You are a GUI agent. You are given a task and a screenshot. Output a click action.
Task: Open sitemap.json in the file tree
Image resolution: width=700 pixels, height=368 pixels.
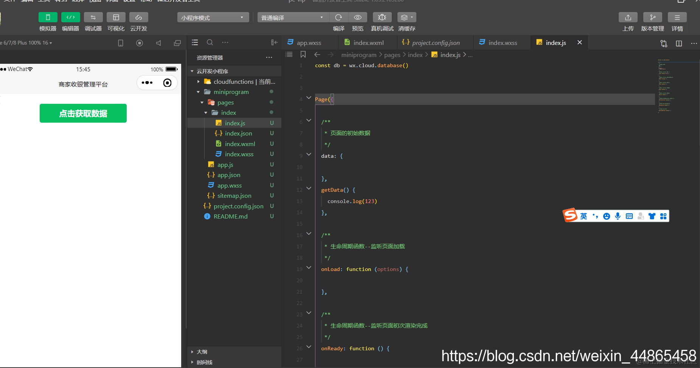point(234,196)
